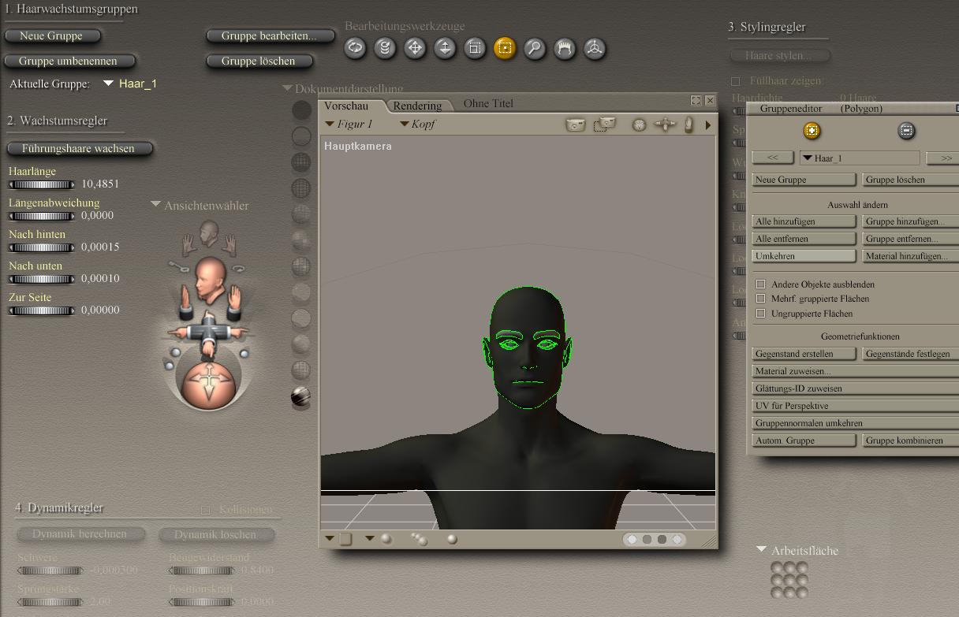Click the Nach hinten slider

point(42,247)
